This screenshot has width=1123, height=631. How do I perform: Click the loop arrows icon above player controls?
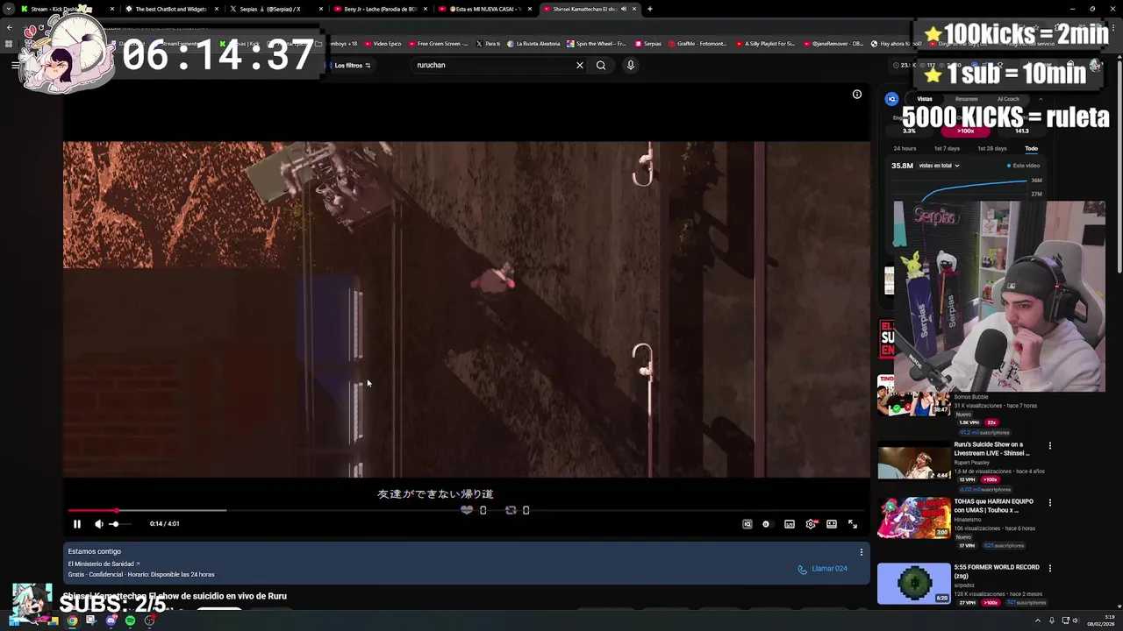[x=511, y=510]
